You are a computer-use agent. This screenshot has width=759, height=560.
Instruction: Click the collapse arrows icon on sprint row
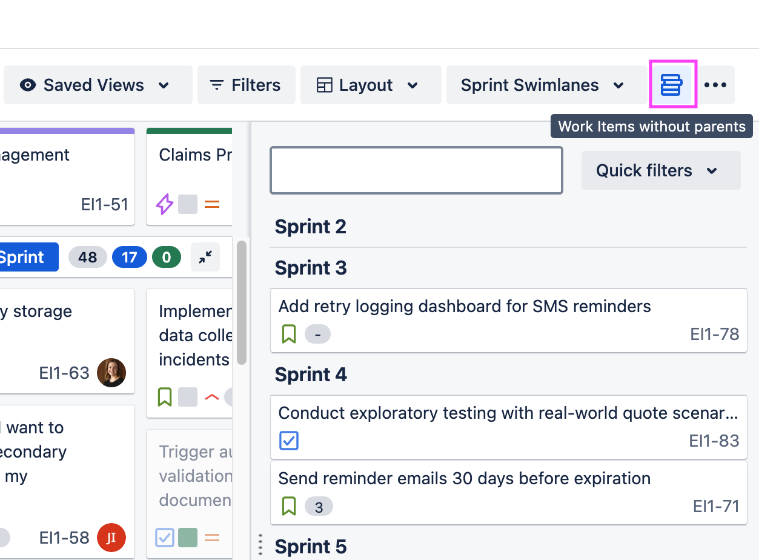pos(205,258)
